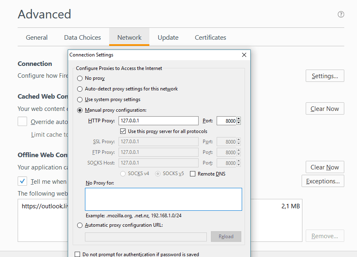Click the HTTP Proxy address field
Screen dimensions: 357x257
coord(158,121)
